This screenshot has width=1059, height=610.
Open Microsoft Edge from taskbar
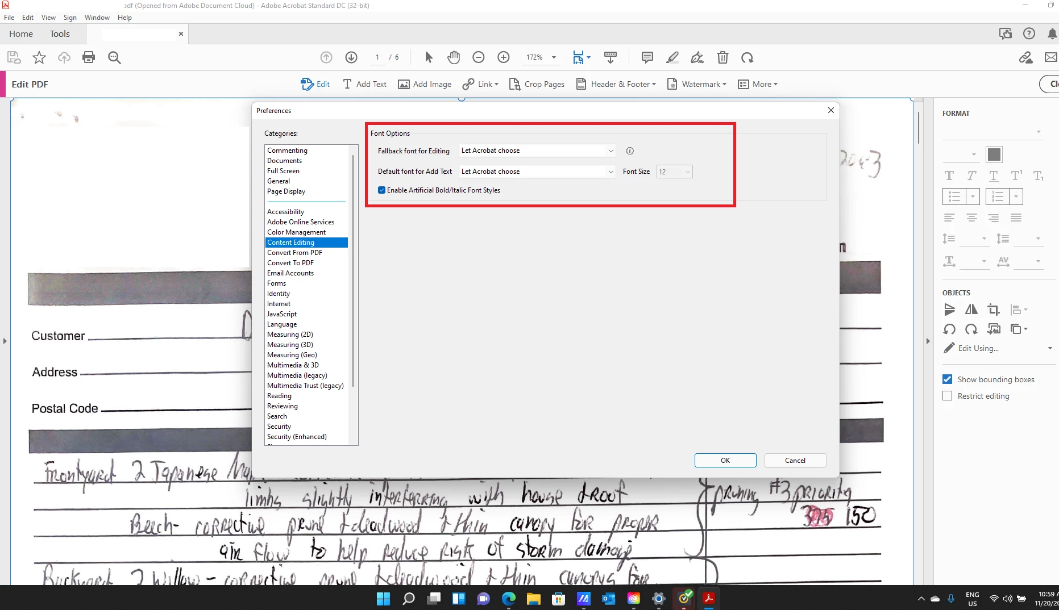click(508, 599)
